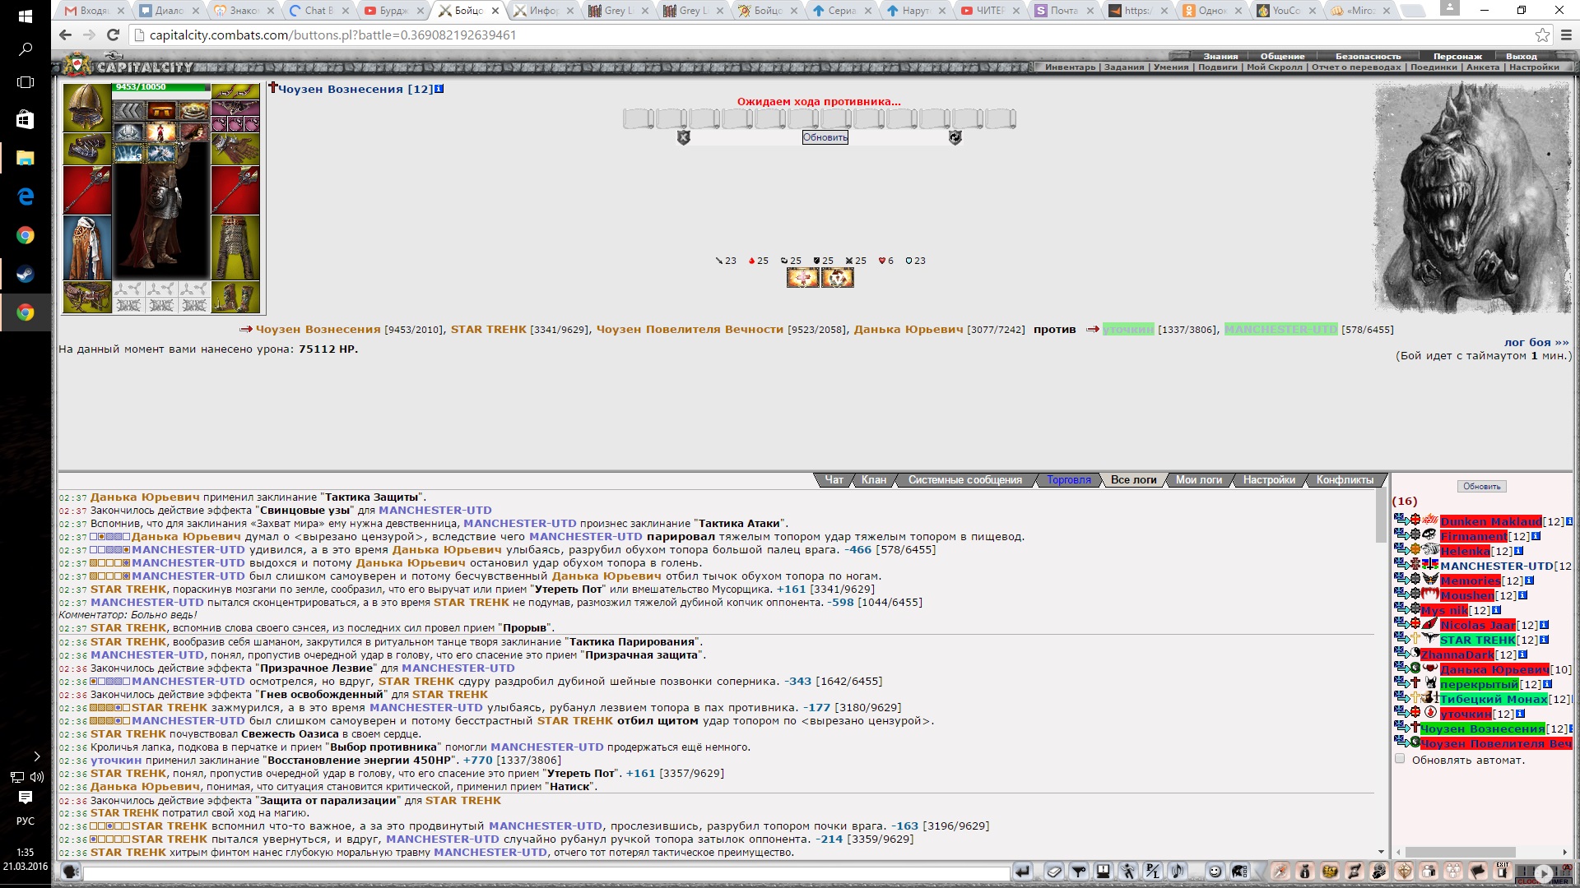Image resolution: width=1580 pixels, height=888 pixels.
Task: Click the 9453/10050 green health bar
Action: [161, 87]
